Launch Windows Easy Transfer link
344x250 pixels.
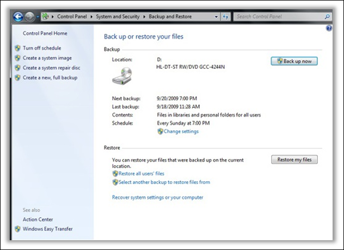[x=47, y=229]
